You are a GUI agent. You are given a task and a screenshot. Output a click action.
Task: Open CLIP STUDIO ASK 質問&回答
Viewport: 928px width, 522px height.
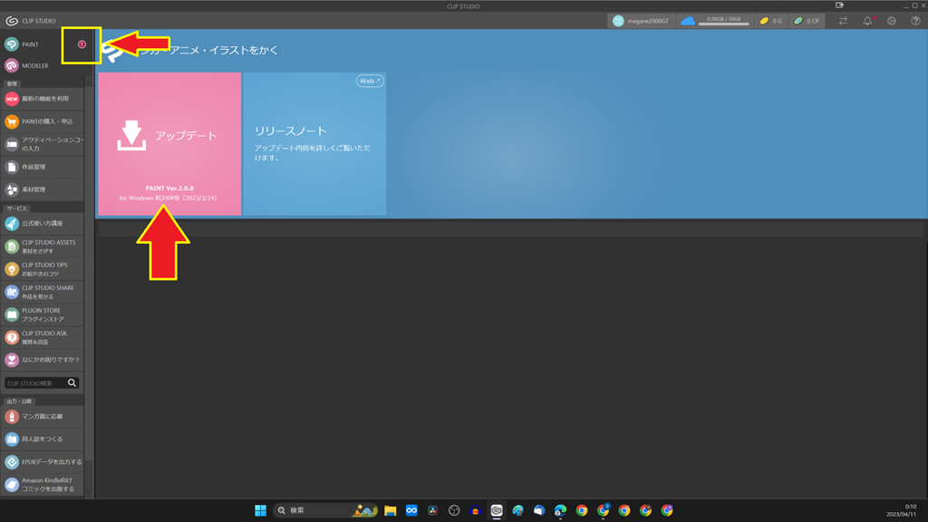42,337
